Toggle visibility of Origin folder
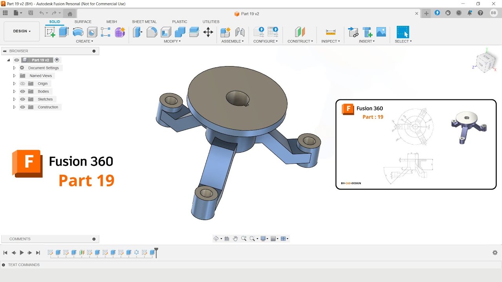This screenshot has width=502, height=282. click(22, 83)
